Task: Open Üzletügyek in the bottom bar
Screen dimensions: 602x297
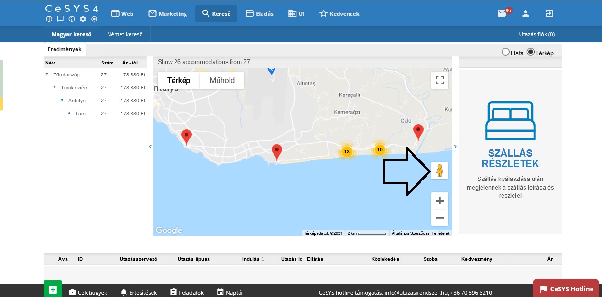Action: 88,292
